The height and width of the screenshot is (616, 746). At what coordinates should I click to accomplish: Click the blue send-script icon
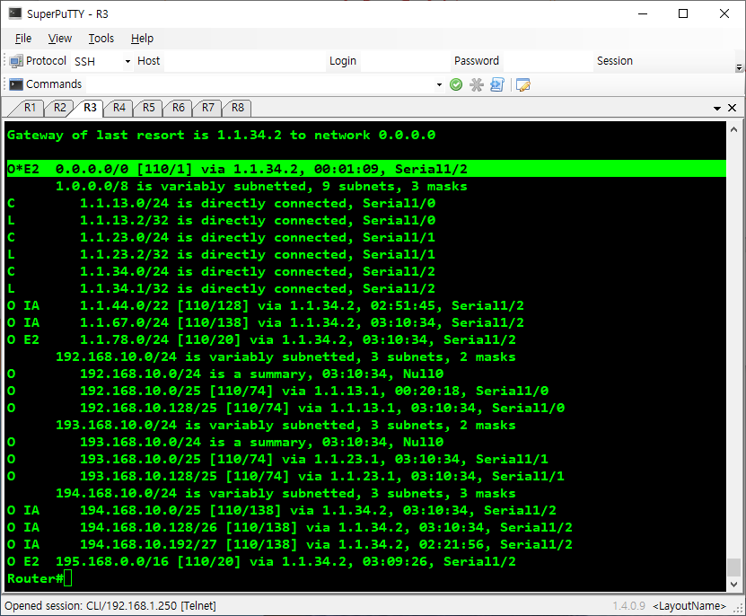click(496, 84)
